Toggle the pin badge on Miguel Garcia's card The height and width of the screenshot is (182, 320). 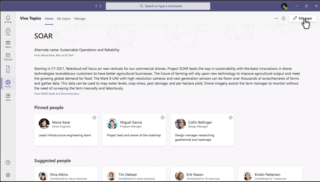tap(162, 117)
